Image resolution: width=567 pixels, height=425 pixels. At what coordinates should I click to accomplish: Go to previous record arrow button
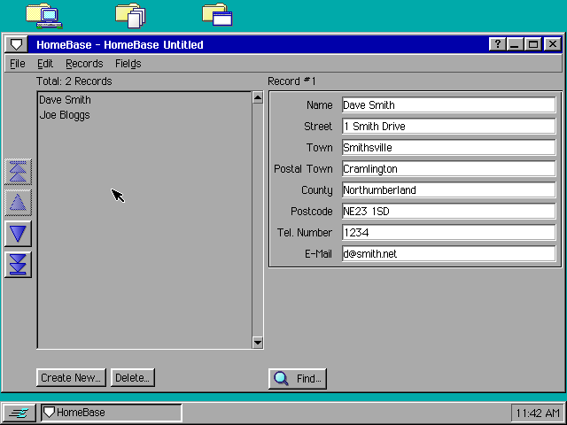coord(18,203)
